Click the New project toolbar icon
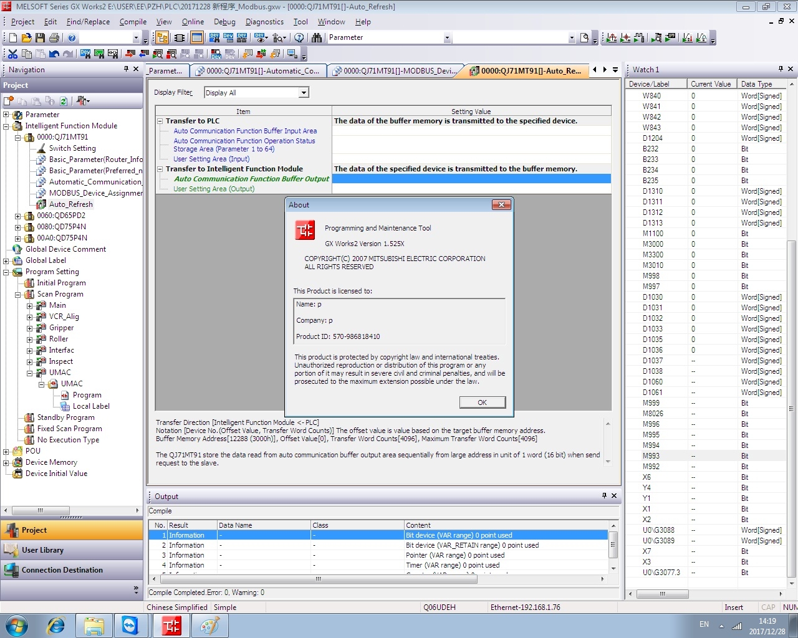The image size is (798, 638). click(x=13, y=38)
